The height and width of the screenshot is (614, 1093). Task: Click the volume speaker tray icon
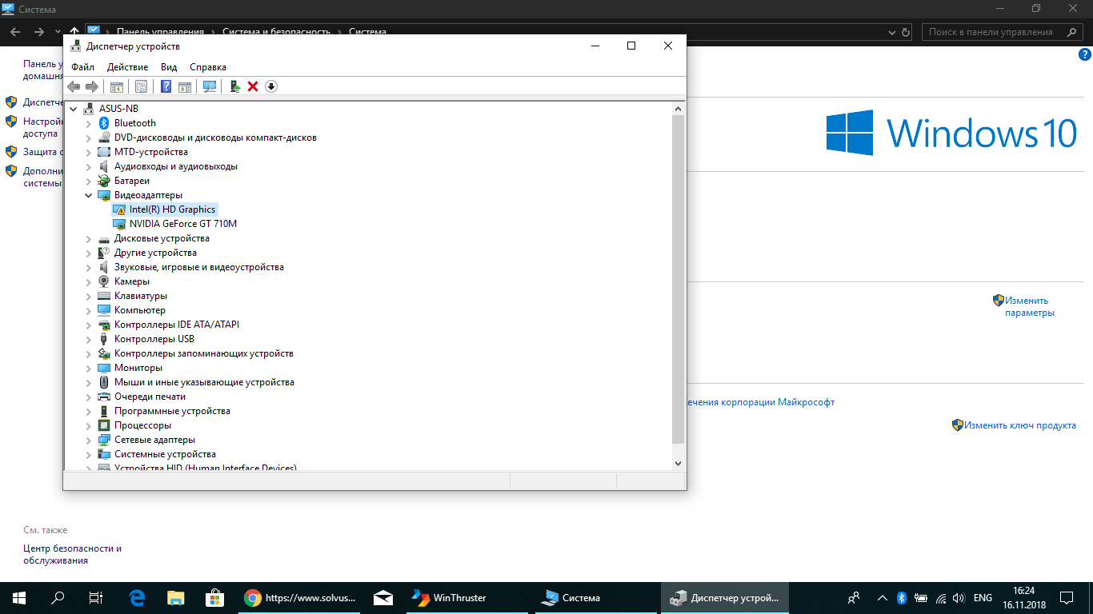click(959, 597)
